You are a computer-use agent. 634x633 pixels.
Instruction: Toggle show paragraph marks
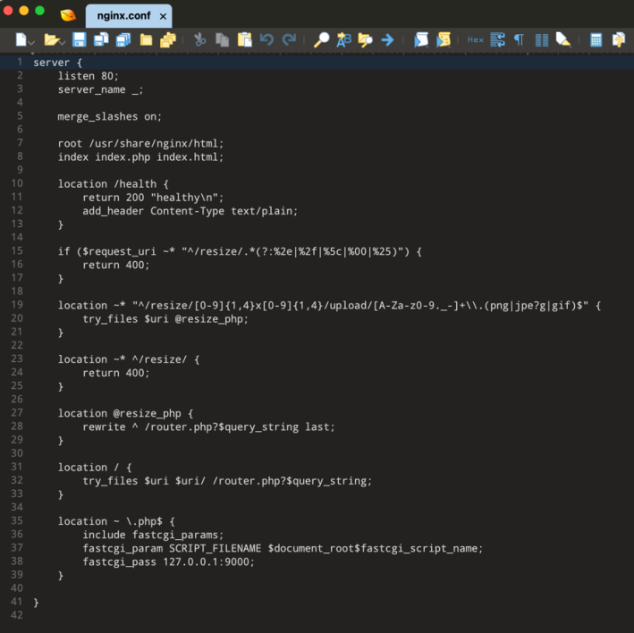(x=520, y=39)
